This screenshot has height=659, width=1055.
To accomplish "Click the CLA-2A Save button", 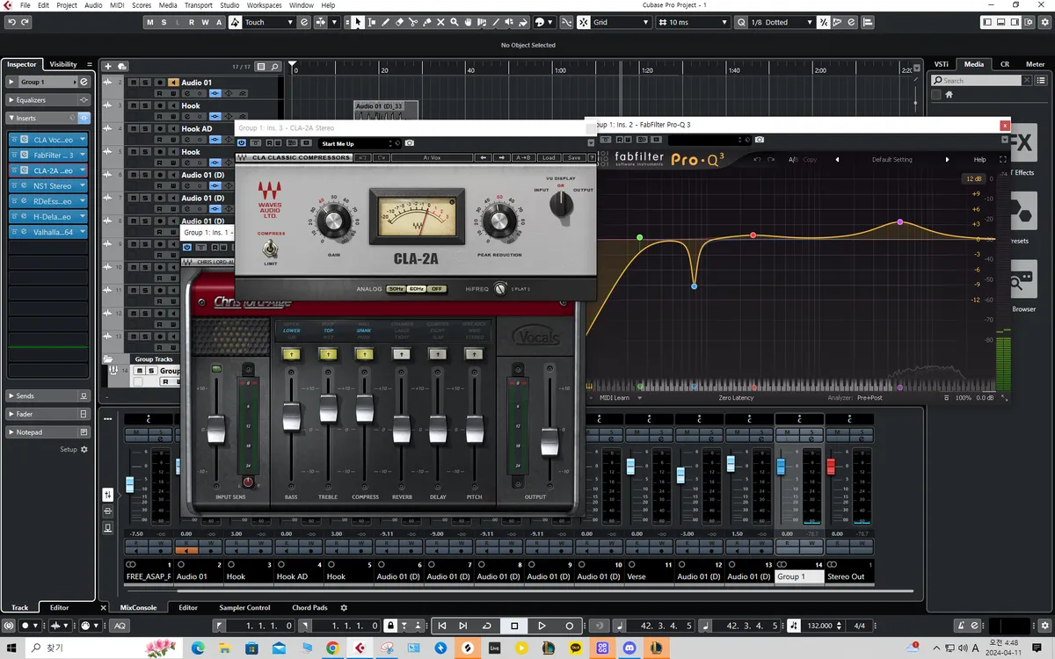I will (x=573, y=157).
